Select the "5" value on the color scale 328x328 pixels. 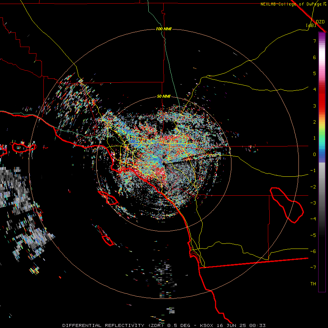click(x=315, y=73)
